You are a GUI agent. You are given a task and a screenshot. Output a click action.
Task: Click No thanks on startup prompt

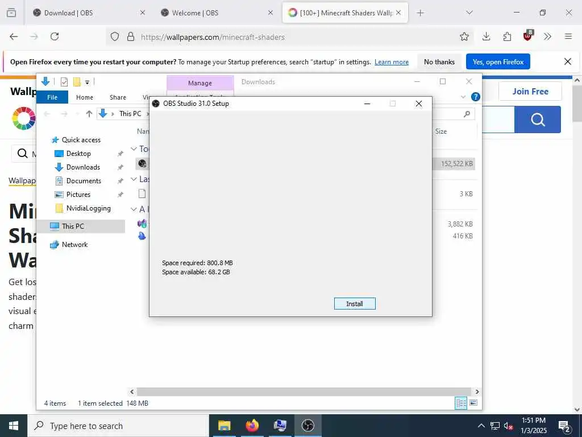pyautogui.click(x=439, y=62)
